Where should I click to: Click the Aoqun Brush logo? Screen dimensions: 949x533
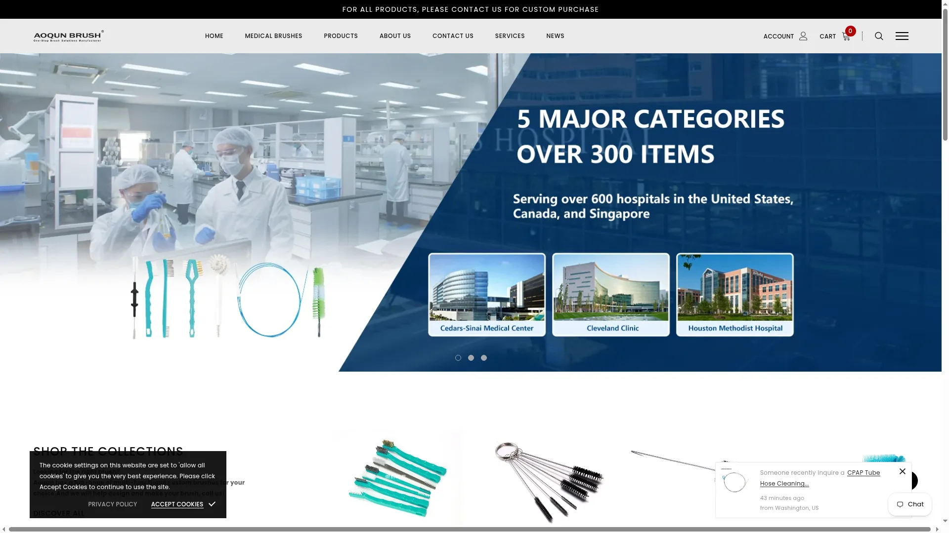pyautogui.click(x=69, y=36)
